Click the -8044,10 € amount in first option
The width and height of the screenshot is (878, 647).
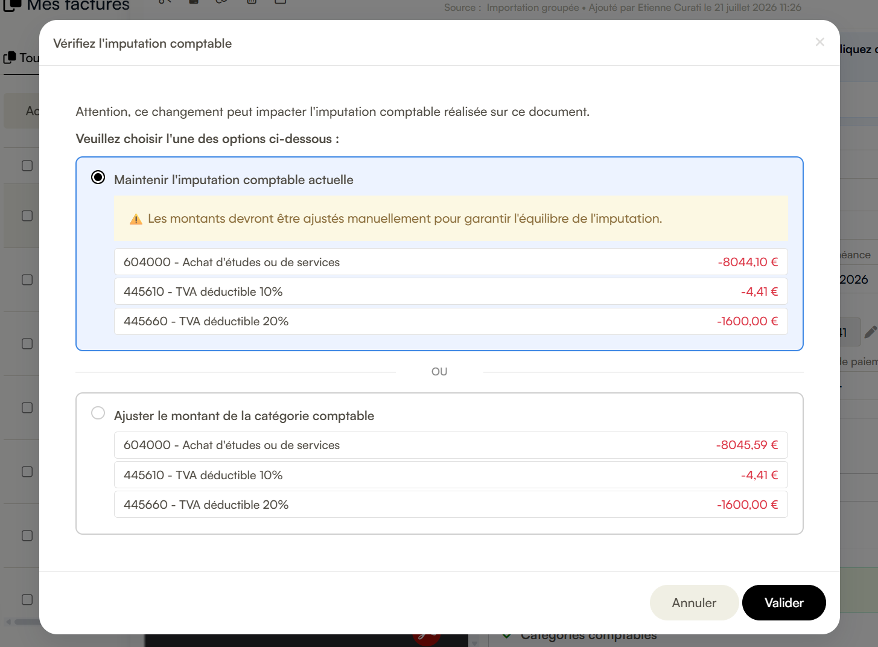748,262
